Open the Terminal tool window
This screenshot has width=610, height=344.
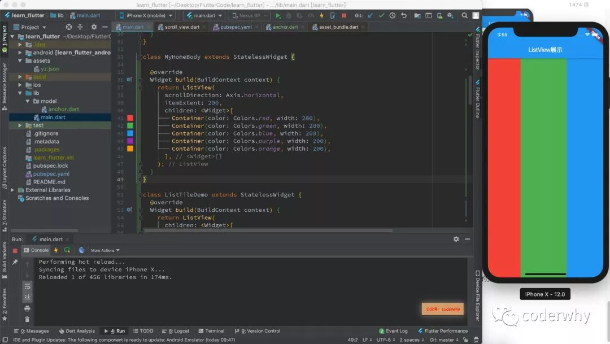[x=211, y=331]
